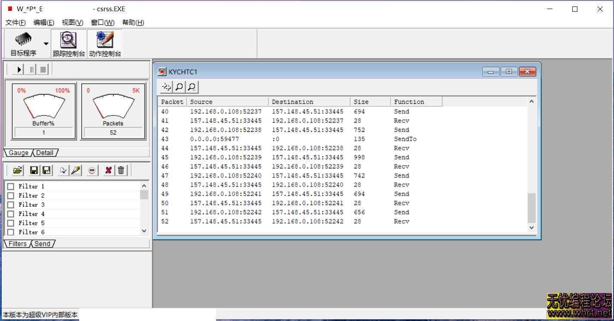The width and height of the screenshot is (614, 321).
Task: Enable the Filter 1 checkbox
Action: click(x=11, y=187)
